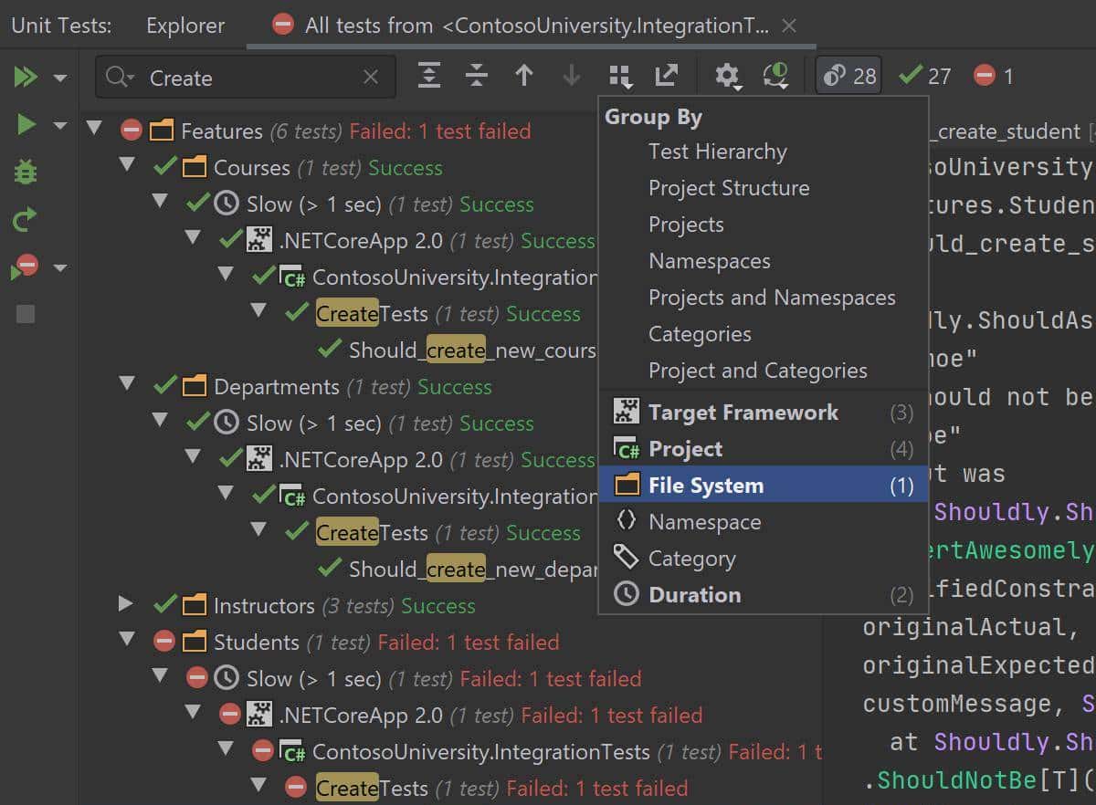Open the Group By dropdown icon
The width and height of the screenshot is (1096, 805).
[x=620, y=77]
